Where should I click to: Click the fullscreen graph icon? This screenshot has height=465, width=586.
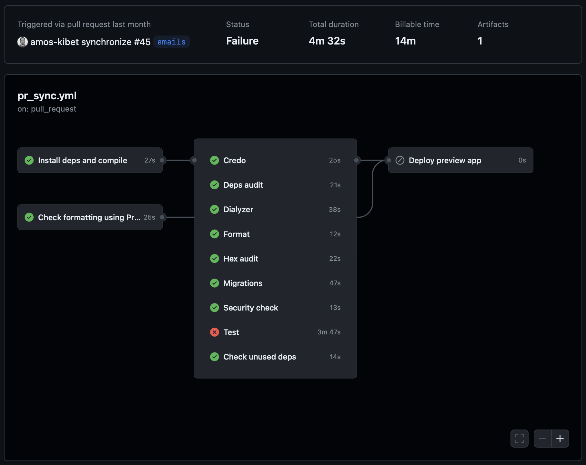(519, 439)
